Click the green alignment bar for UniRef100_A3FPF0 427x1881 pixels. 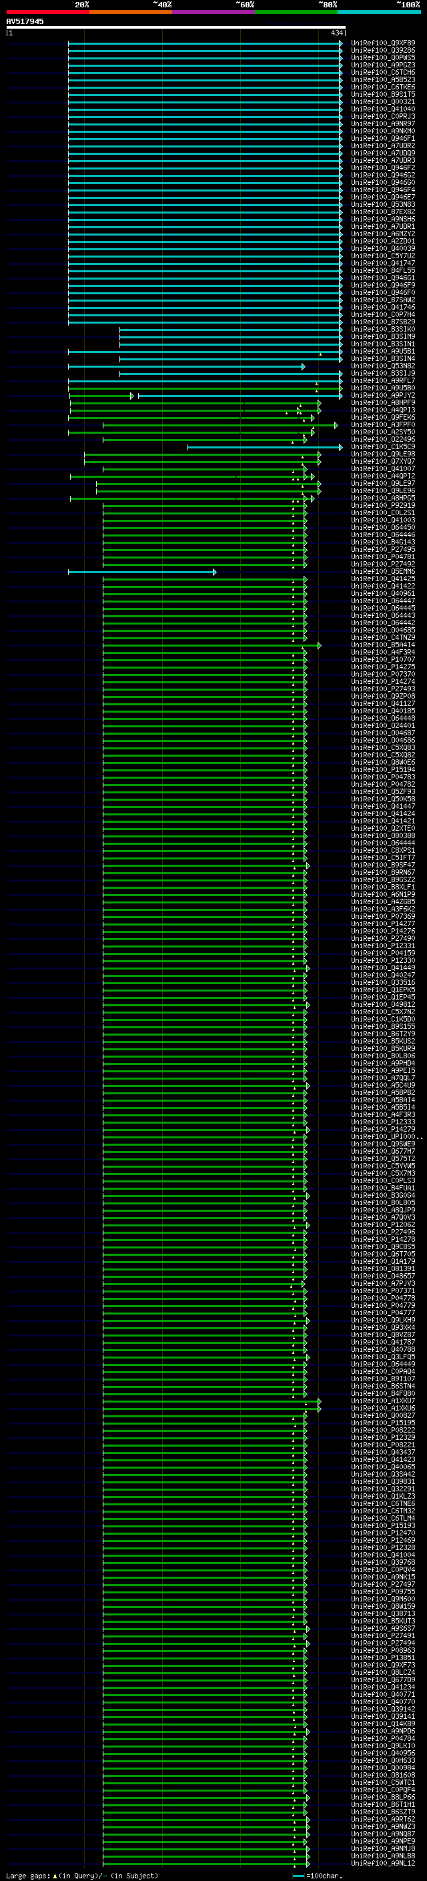(x=220, y=425)
